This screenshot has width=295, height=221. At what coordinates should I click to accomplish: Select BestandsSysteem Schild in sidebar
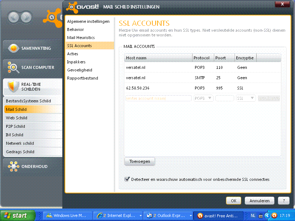pyautogui.click(x=33, y=101)
